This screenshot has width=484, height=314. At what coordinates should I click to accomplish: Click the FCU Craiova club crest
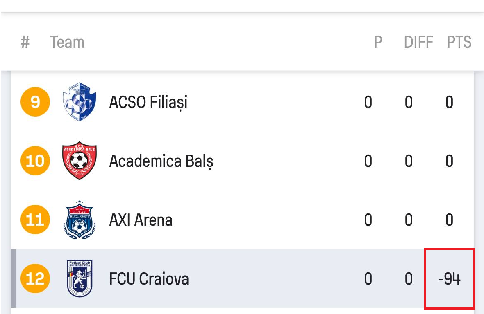(80, 278)
